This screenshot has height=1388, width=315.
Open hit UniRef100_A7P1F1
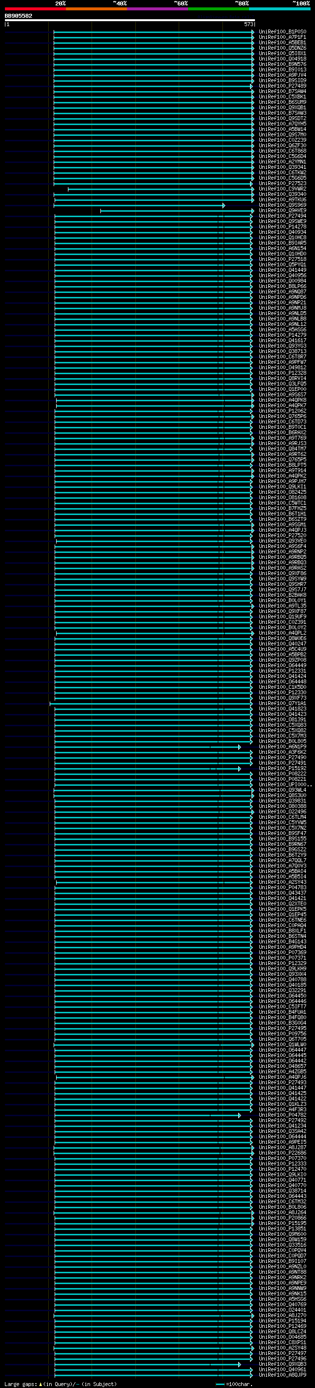[x=282, y=37]
